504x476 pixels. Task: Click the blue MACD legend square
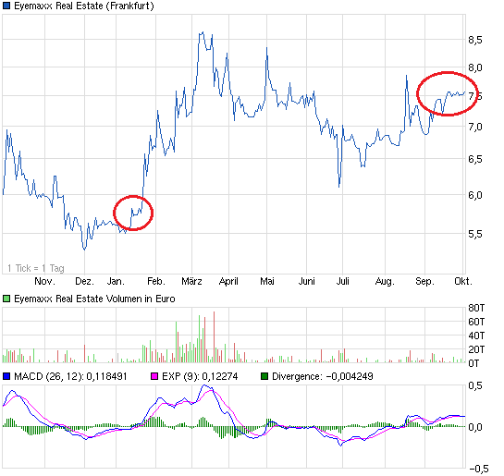[6, 376]
